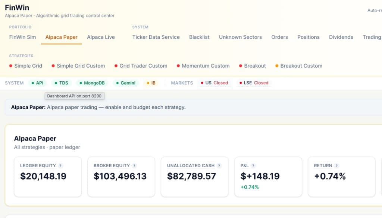Click the Alpaca paper trading info banner
The image size is (382, 218).
pos(194,107)
